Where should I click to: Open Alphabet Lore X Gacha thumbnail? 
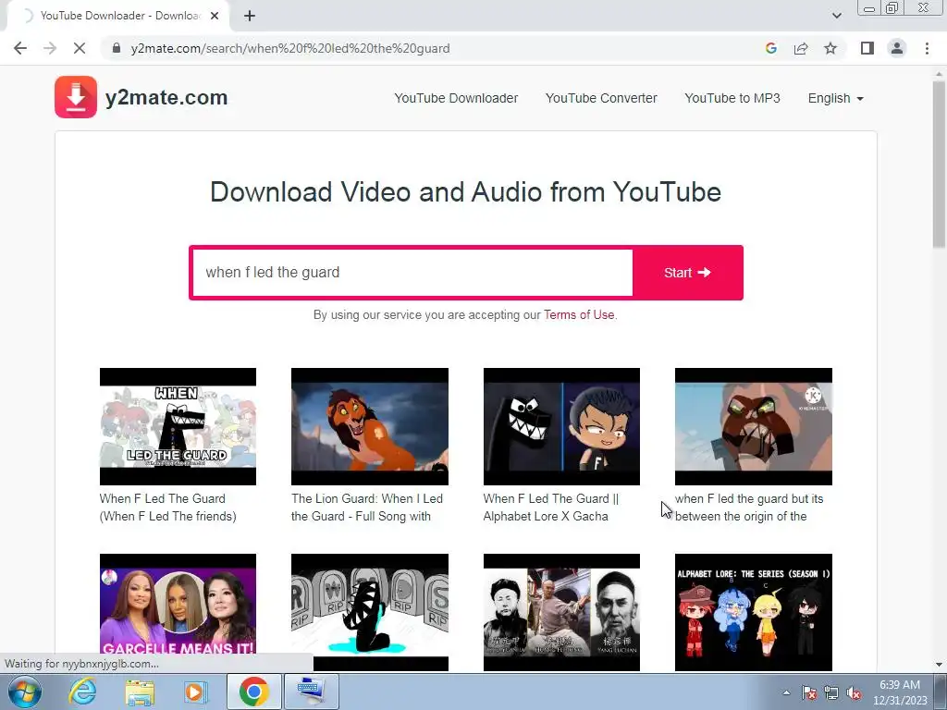click(561, 426)
